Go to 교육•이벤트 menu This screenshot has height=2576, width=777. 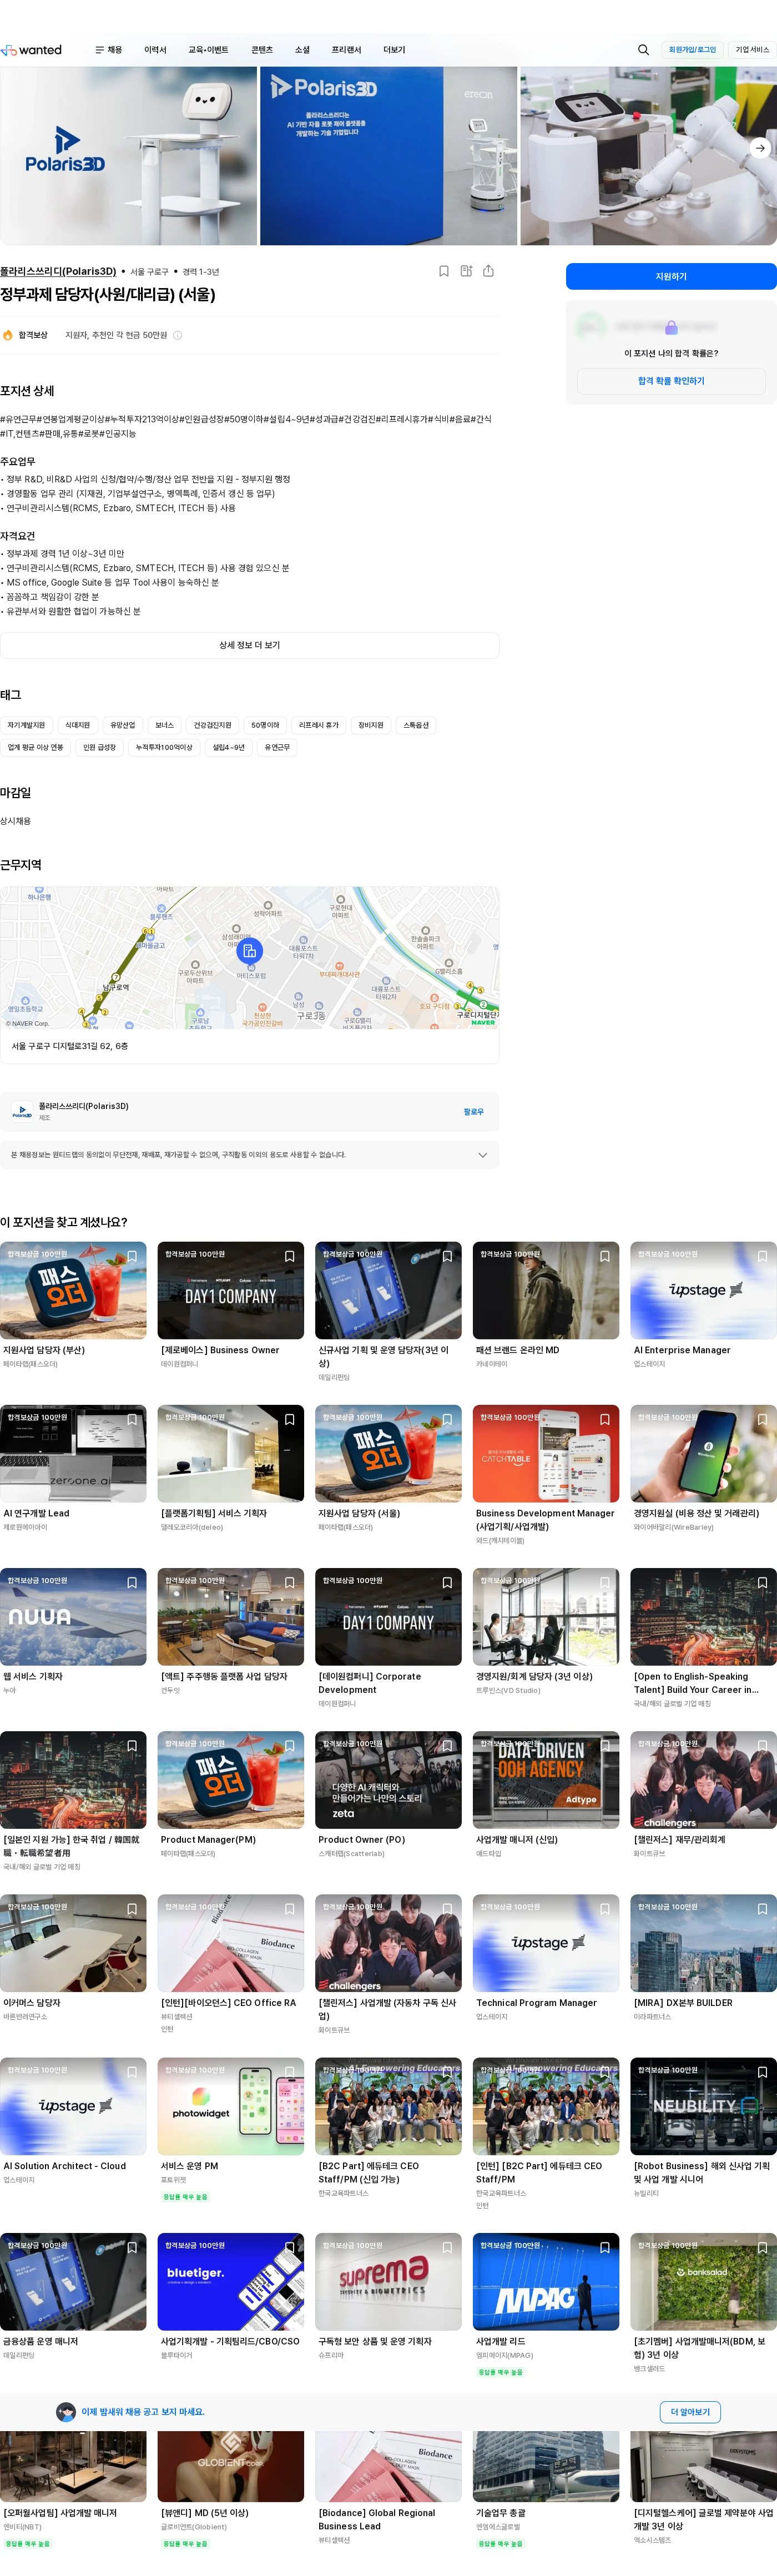(208, 50)
